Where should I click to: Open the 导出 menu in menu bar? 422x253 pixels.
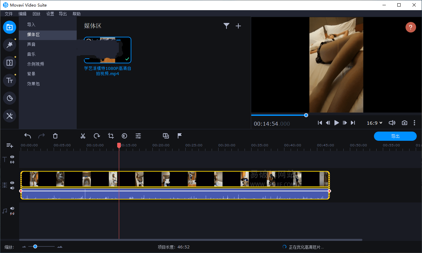63,14
